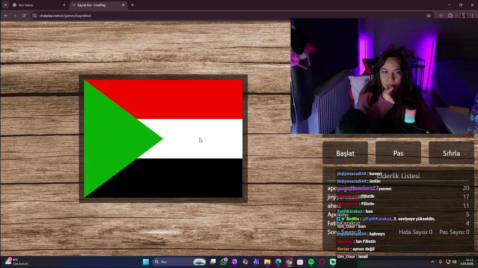
Task: Mute sound via the speaker tray icon
Action: click(x=454, y=262)
